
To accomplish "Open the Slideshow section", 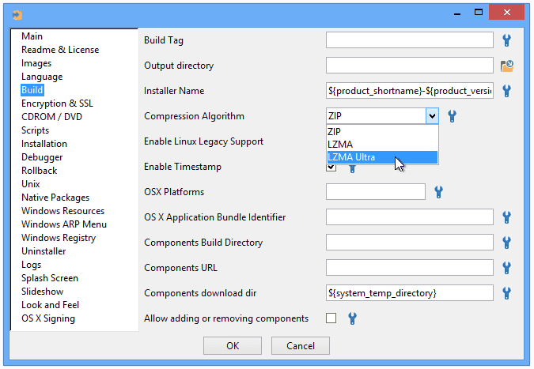I will point(42,292).
